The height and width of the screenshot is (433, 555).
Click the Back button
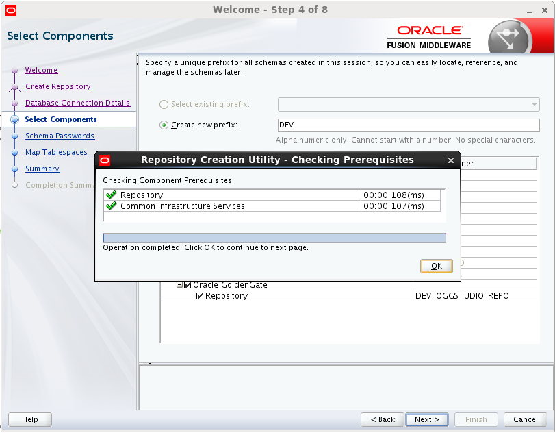[x=383, y=419]
